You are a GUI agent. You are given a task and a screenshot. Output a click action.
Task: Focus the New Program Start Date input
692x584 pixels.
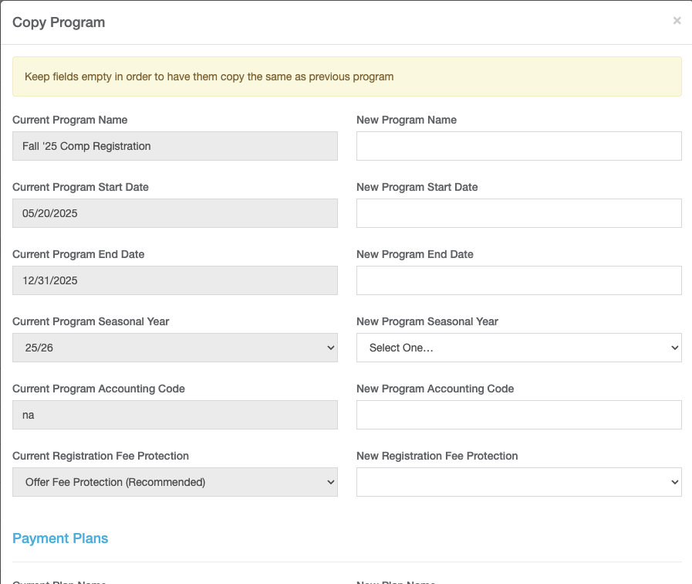pyautogui.click(x=518, y=213)
